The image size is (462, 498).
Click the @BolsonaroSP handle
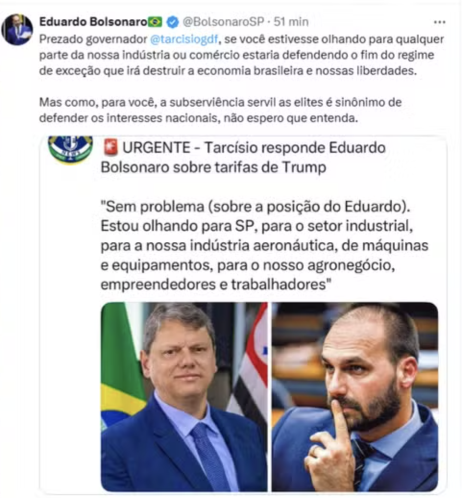pyautogui.click(x=223, y=22)
